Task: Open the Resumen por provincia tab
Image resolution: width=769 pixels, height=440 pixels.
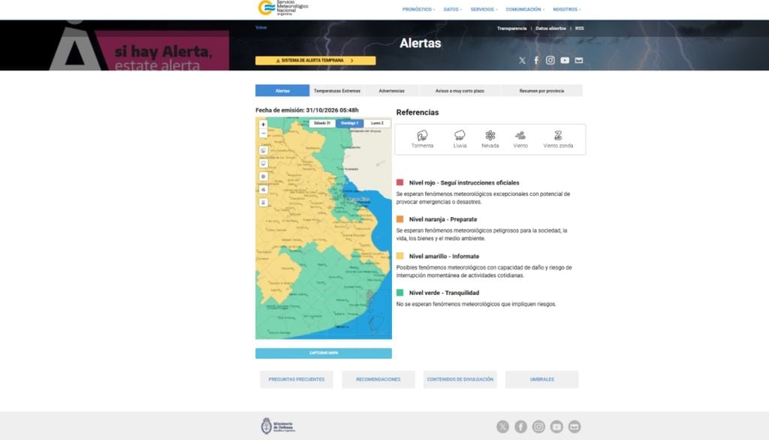Action: tap(541, 91)
